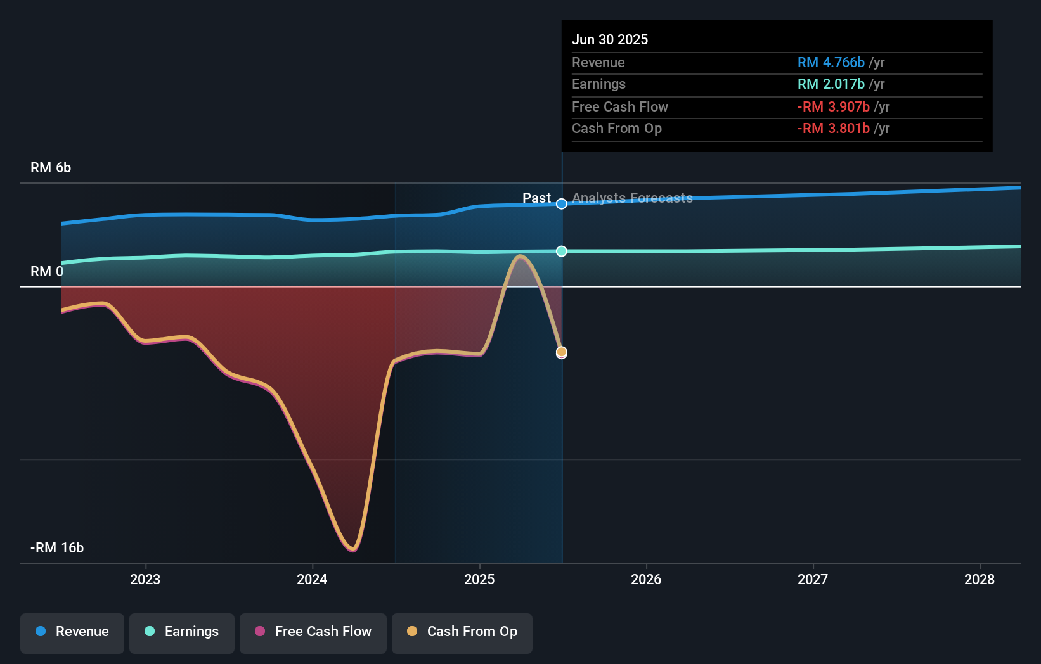Click the pink Free Cash Flow dot
This screenshot has height=664, width=1041.
click(x=260, y=631)
